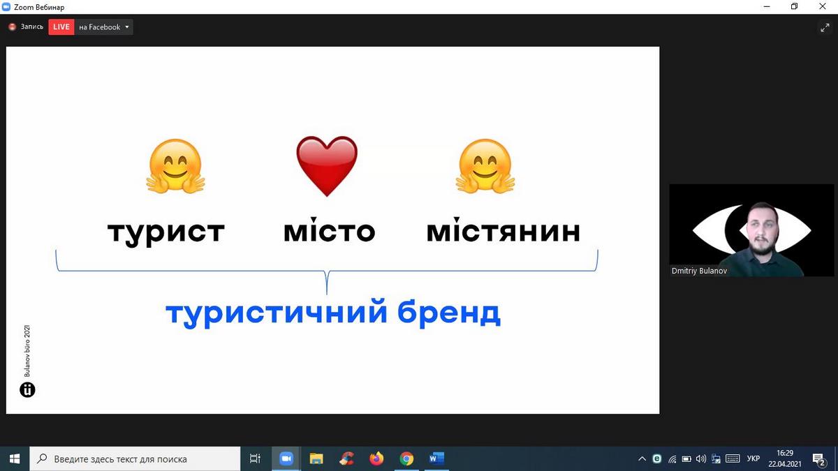This screenshot has width=838, height=471.
Task: Switch the УКР keyboard language
Action: click(754, 458)
